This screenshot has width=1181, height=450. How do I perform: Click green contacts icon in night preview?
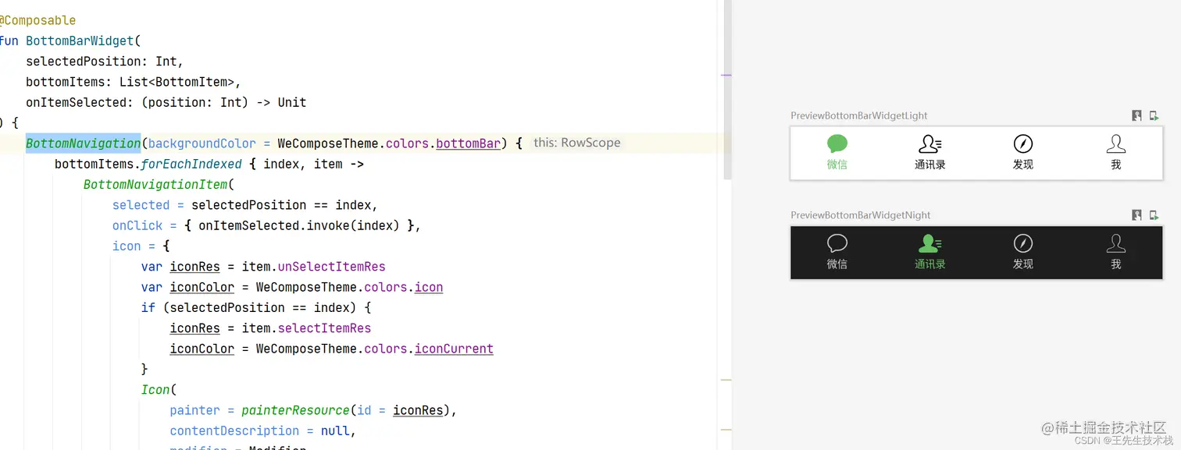pos(930,243)
